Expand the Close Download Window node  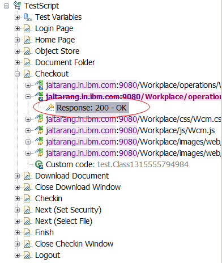click(x=17, y=187)
